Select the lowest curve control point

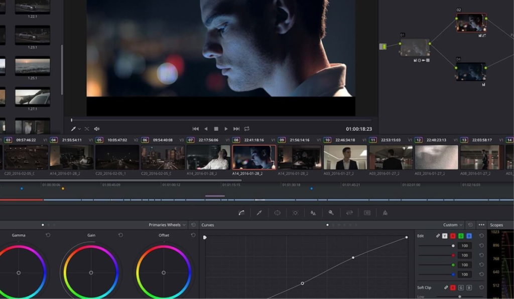302,283
